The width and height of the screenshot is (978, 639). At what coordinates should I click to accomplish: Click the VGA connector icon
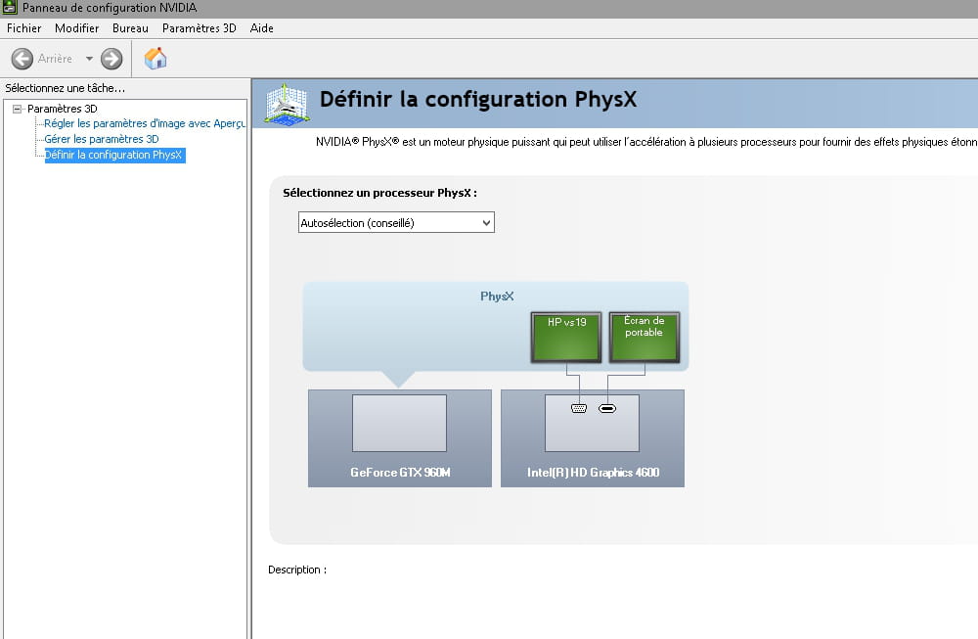(579, 409)
